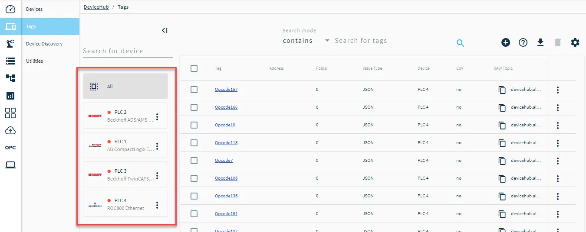586x232 pixels.
Task: Open the Utilities menu item
Action: (x=50, y=61)
